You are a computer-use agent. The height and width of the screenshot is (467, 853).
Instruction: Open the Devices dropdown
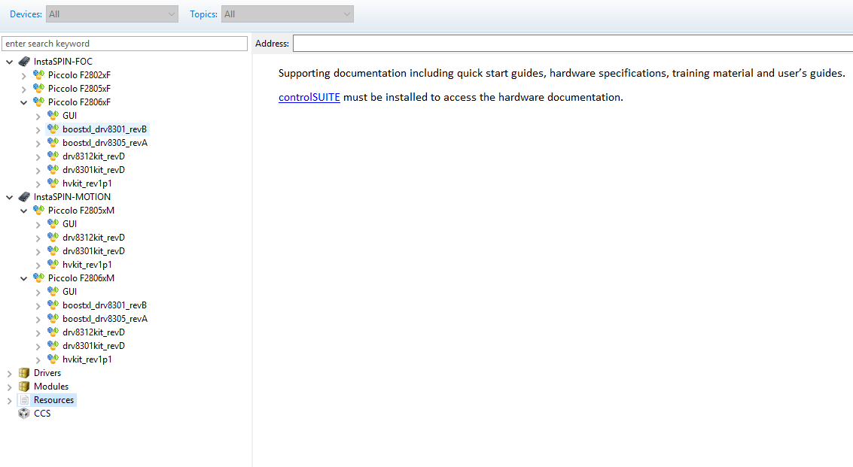pyautogui.click(x=112, y=14)
